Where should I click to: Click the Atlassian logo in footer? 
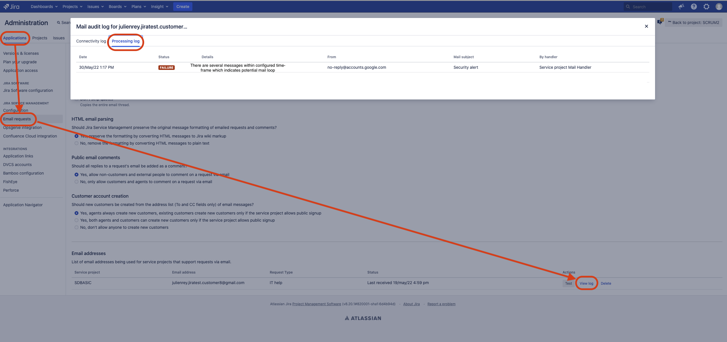tap(363, 318)
